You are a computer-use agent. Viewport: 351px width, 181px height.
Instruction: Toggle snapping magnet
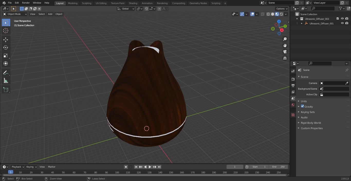click(x=146, y=9)
